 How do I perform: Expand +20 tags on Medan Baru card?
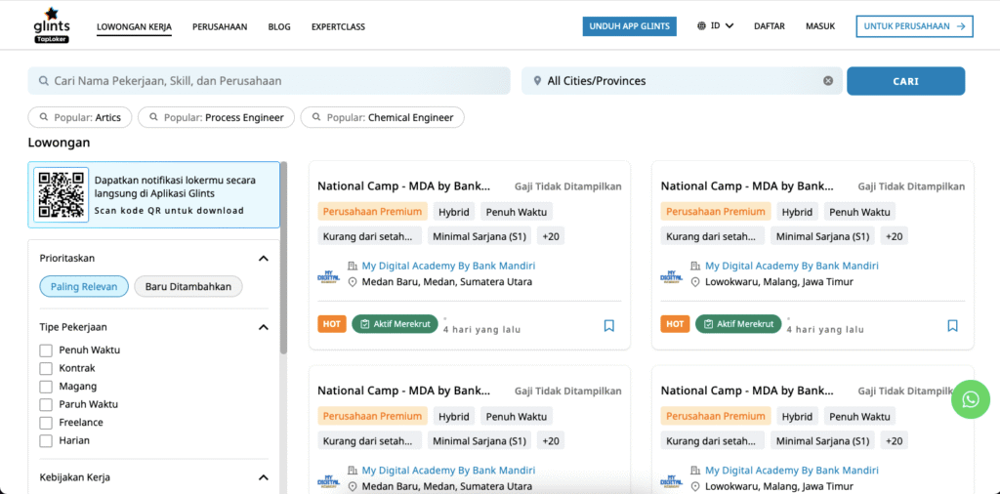coord(551,236)
